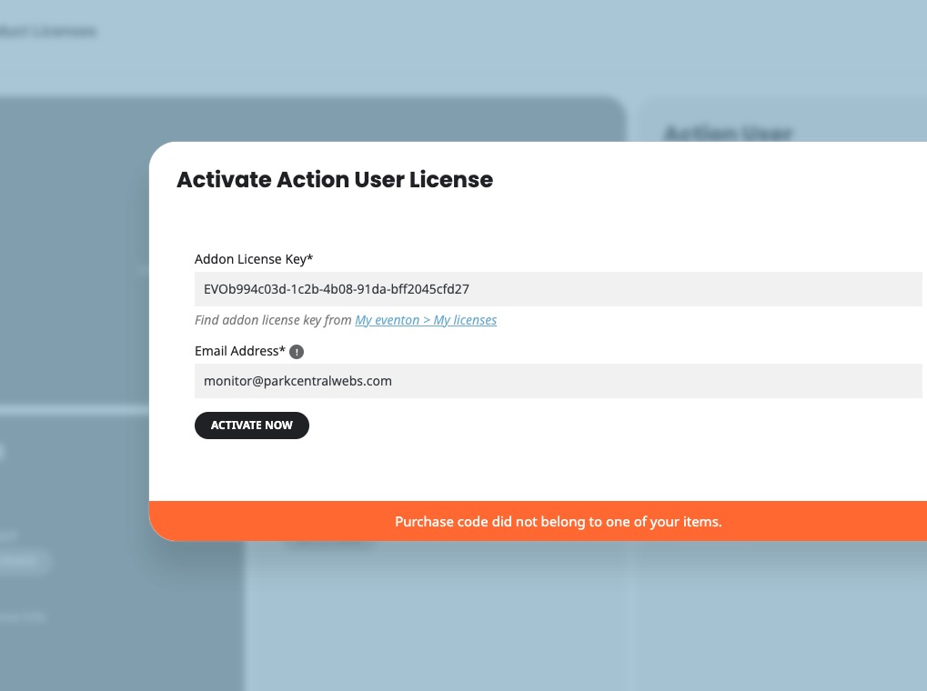Open the My eventon > My licenses link
The width and height of the screenshot is (927, 691).
click(x=426, y=320)
